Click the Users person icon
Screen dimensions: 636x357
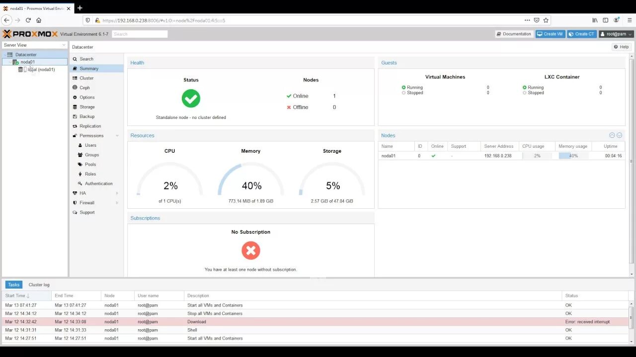point(80,145)
